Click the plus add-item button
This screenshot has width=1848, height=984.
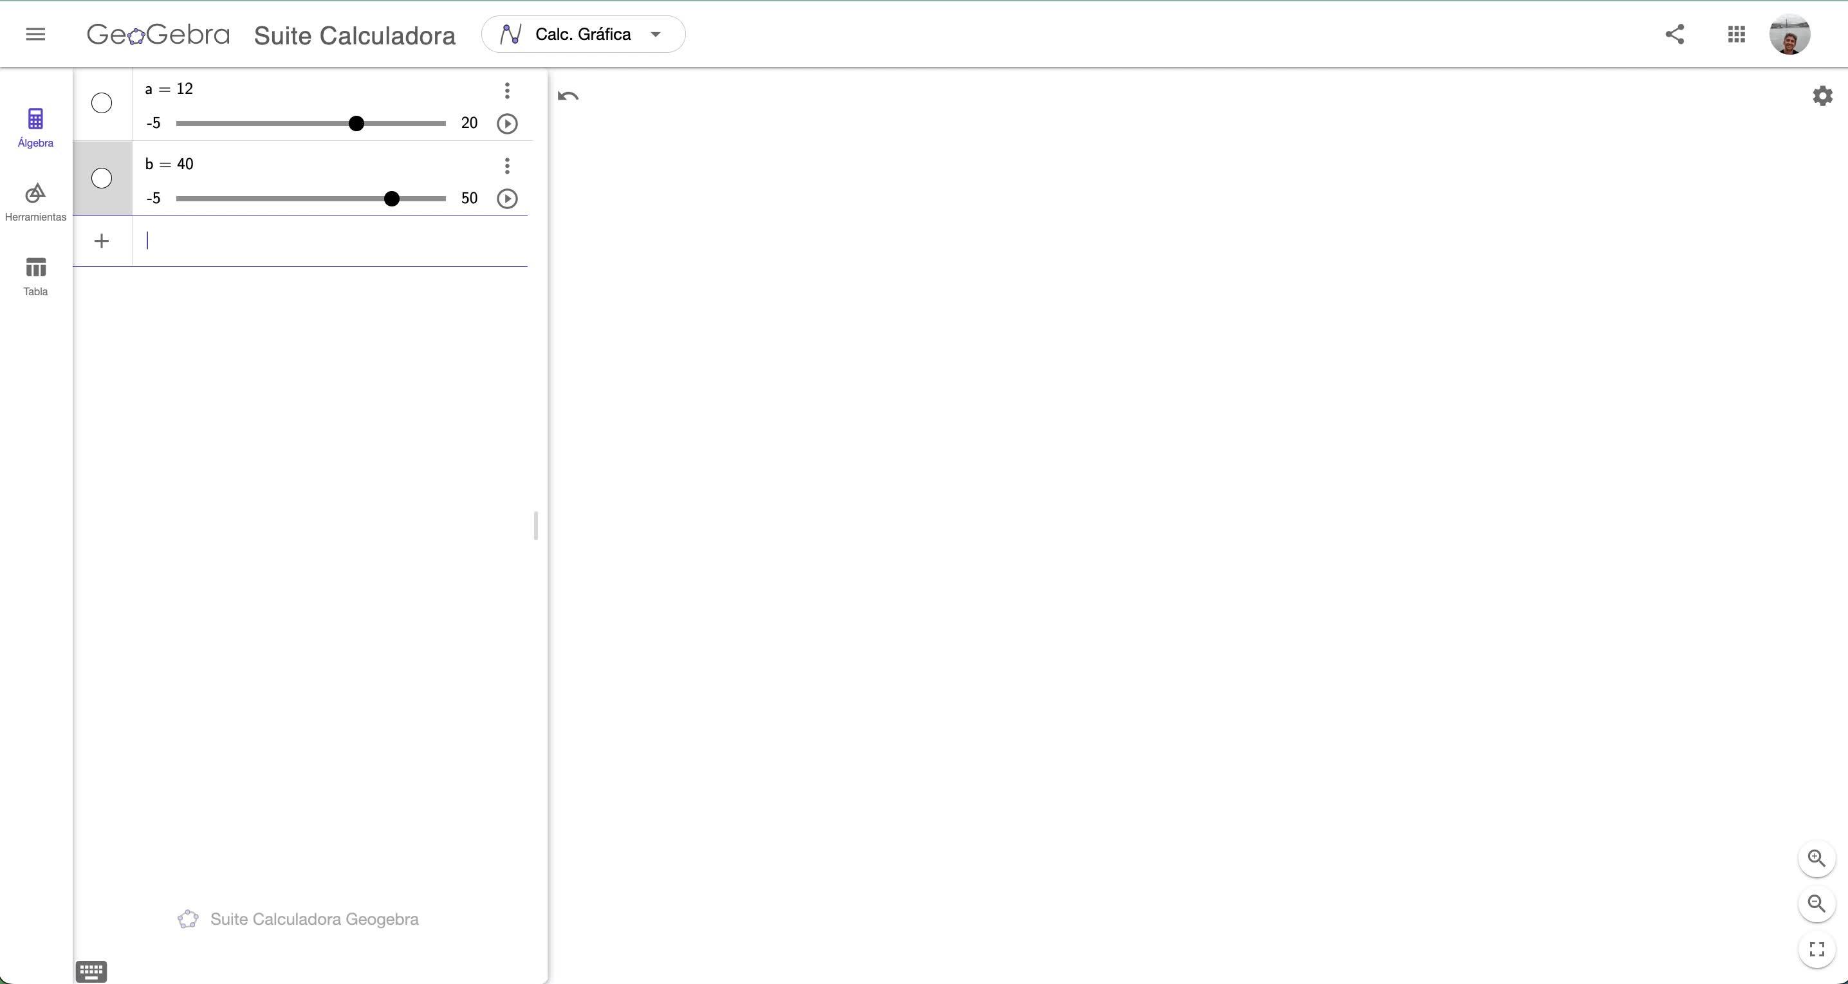[x=102, y=241]
